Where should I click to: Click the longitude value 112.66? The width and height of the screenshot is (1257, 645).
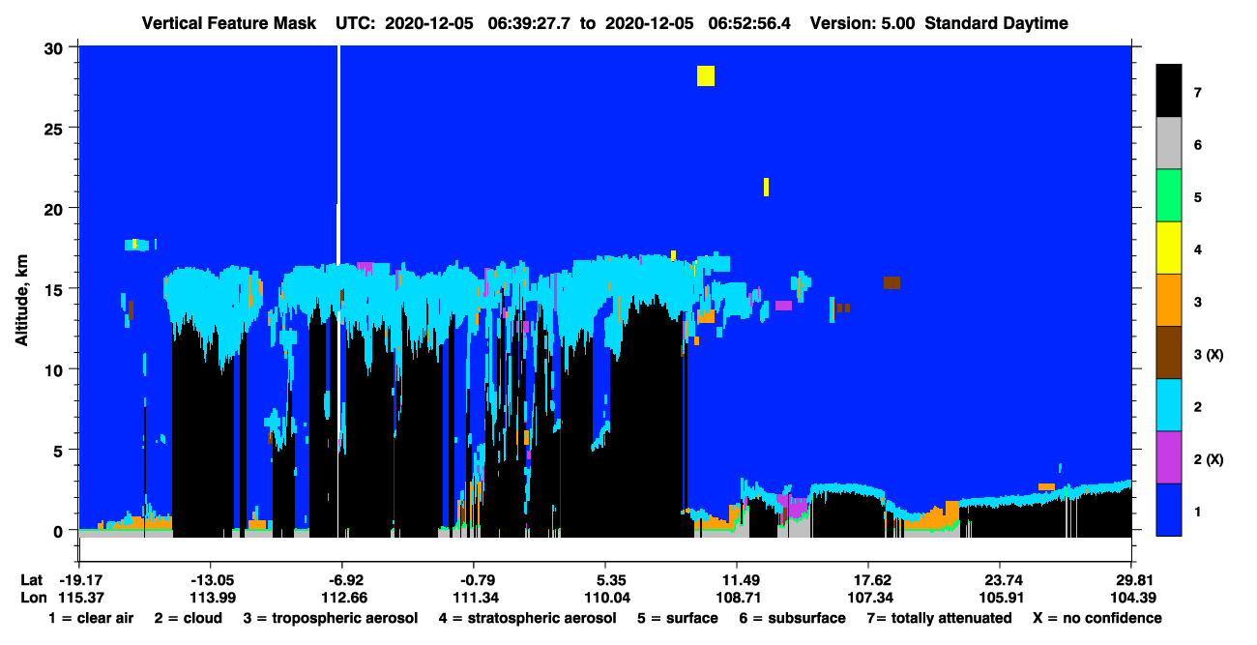tap(343, 597)
